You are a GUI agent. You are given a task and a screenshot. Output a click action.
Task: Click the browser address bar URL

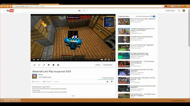pos(30,6)
